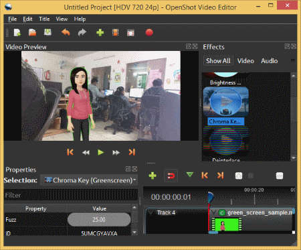
Task: Fast forward the video preview
Action: [x=116, y=153]
